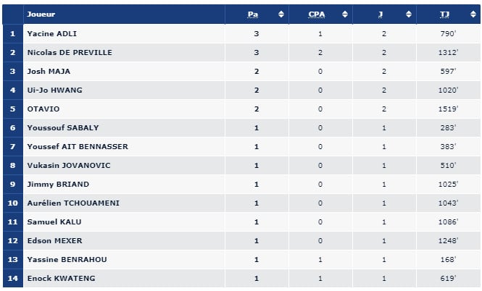The image size is (482, 291).
Task: Open Youssouf SABALY player entry
Action: tap(63, 127)
